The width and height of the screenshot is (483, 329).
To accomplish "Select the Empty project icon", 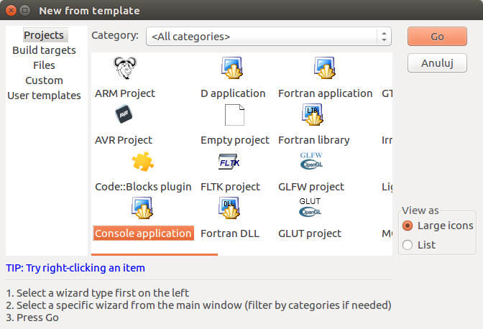I will tap(234, 116).
